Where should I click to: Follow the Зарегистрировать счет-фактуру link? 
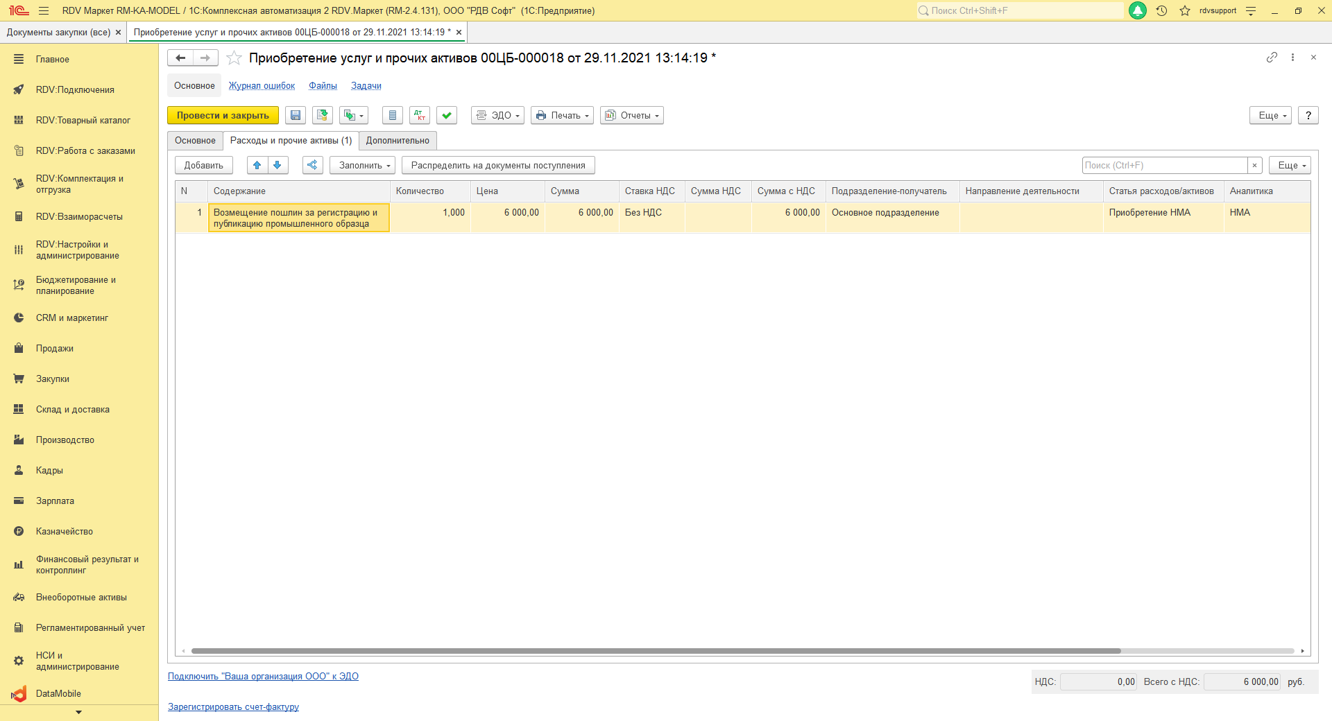click(233, 707)
